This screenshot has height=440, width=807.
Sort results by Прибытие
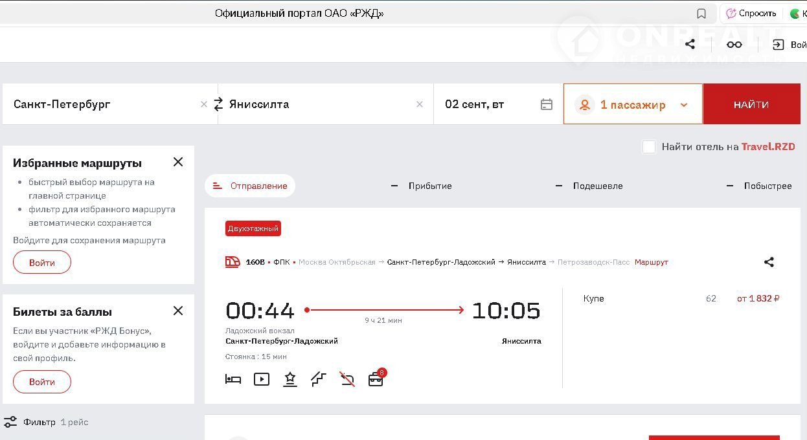point(429,186)
